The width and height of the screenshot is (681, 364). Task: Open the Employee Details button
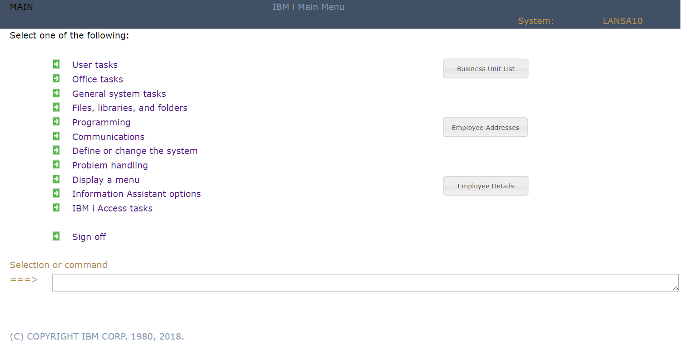486,186
